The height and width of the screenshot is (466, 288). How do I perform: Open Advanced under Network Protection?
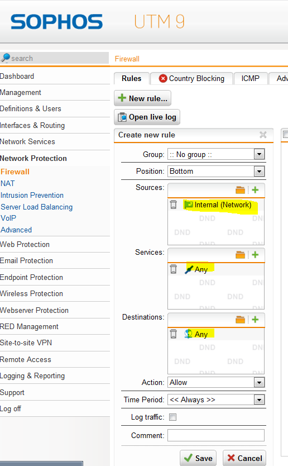pos(16,230)
